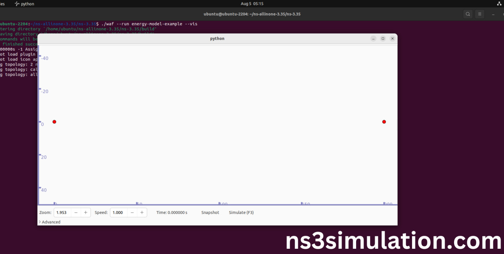Edit the Zoom value field
This screenshot has width=504, height=254.
62,212
